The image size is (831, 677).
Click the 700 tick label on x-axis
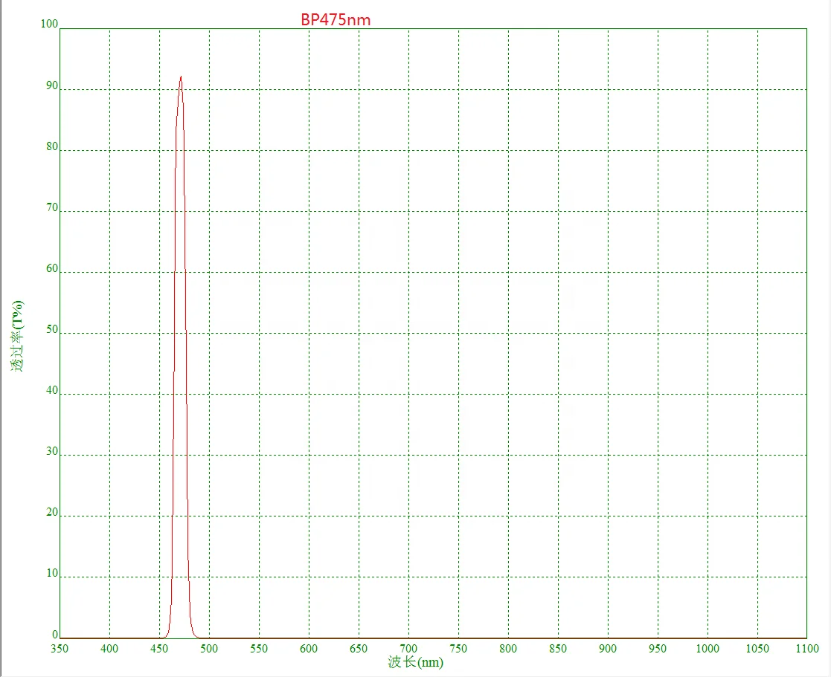(408, 648)
